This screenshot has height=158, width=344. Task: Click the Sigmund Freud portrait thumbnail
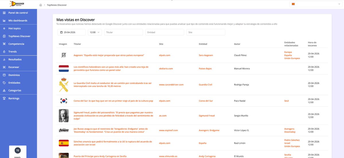pos(64,116)
